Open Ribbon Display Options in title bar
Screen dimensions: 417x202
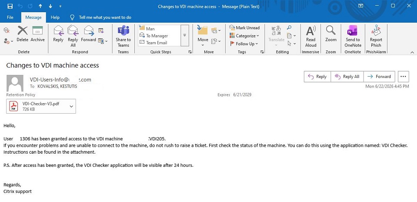(x=360, y=6)
